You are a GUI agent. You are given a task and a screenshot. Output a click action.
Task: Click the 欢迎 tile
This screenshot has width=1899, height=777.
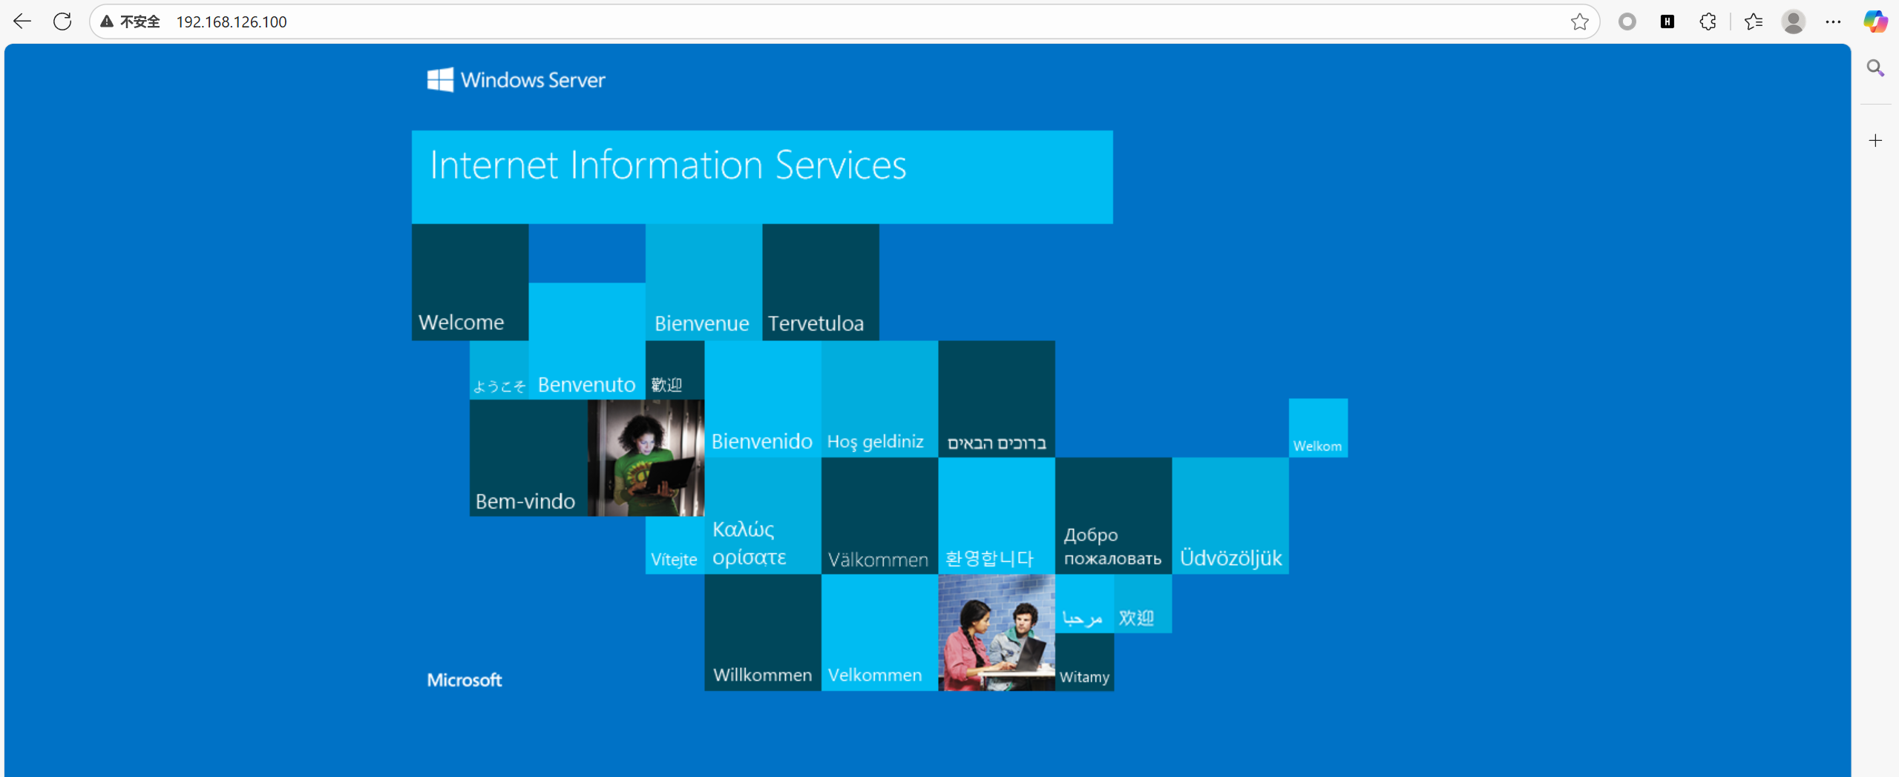(x=1143, y=604)
